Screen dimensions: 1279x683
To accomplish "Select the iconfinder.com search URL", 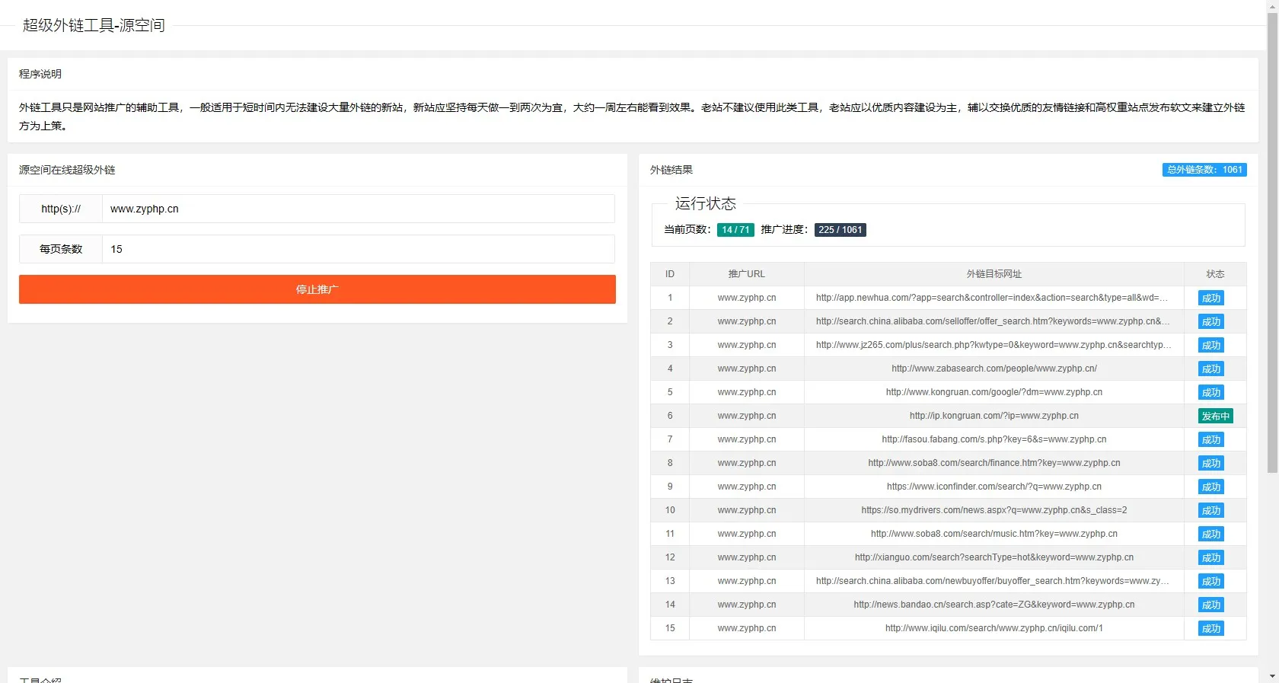I will [994, 487].
